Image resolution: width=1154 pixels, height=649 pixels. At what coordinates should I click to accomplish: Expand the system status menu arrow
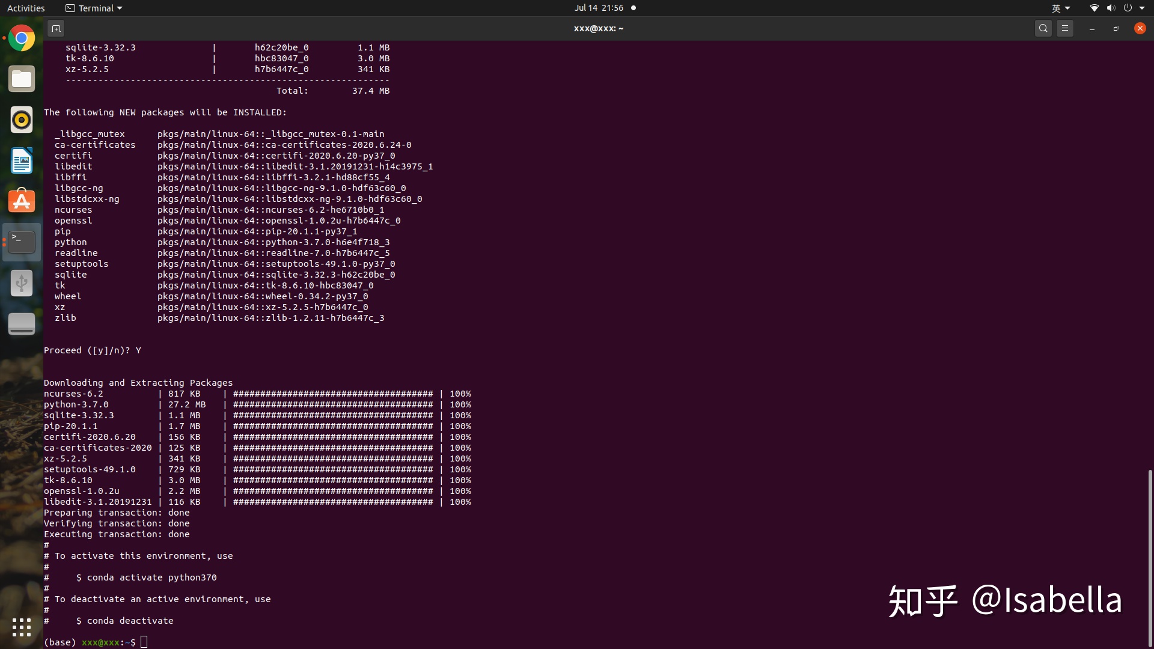click(1142, 8)
